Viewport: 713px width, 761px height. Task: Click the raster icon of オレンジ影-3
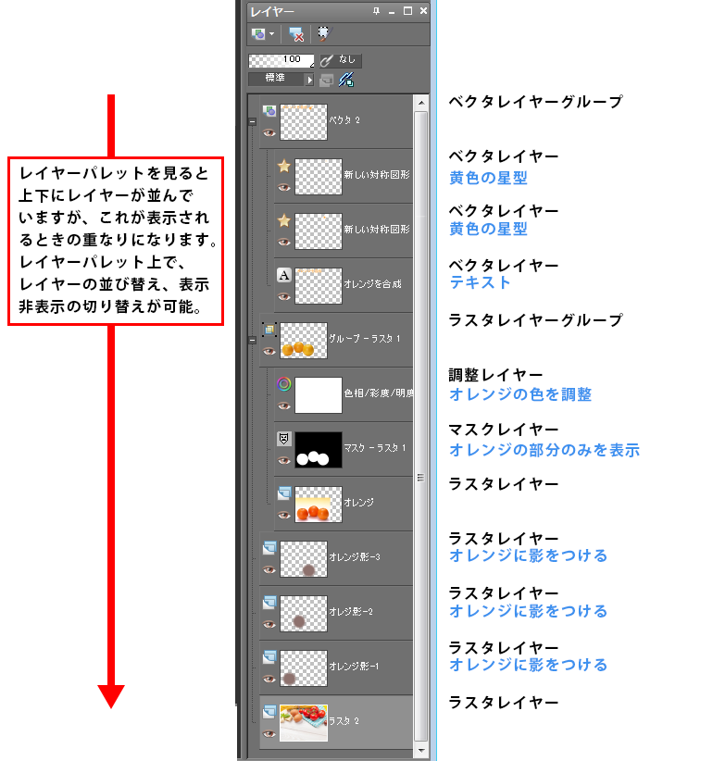[269, 548]
